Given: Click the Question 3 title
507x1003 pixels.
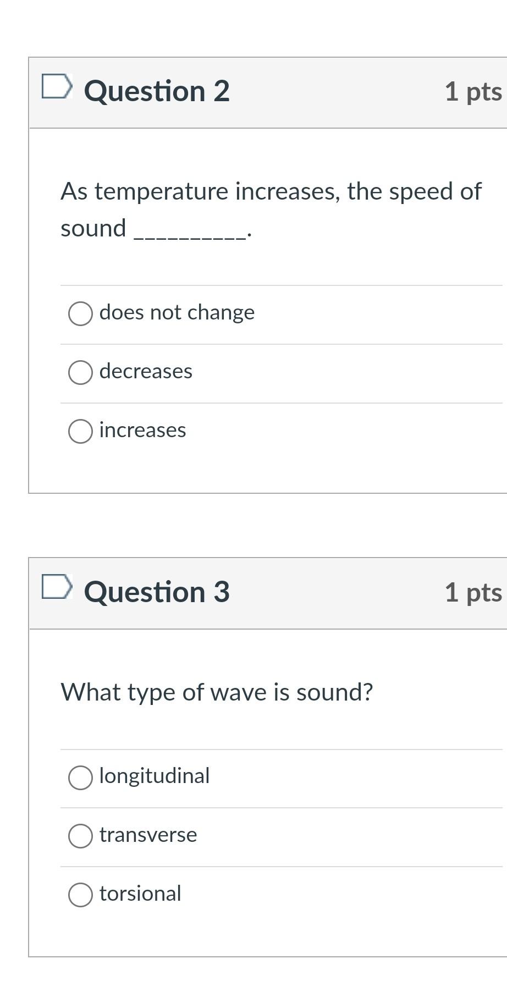Looking at the screenshot, I should pos(157,592).
